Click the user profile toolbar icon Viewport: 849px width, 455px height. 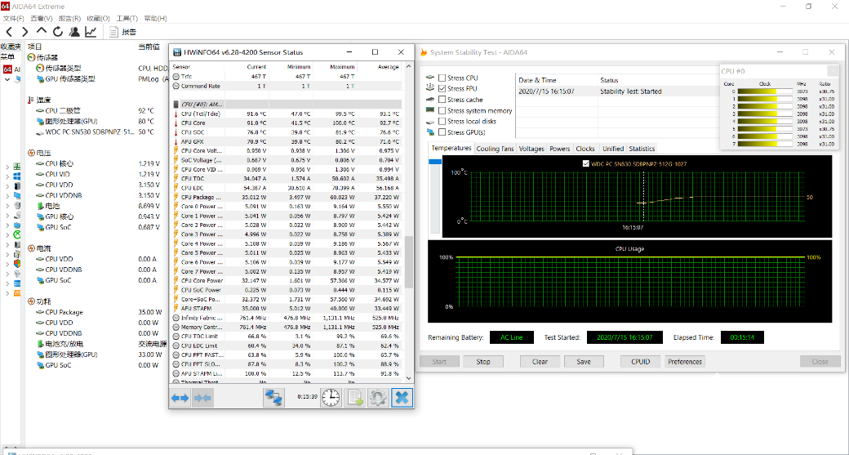click(74, 32)
